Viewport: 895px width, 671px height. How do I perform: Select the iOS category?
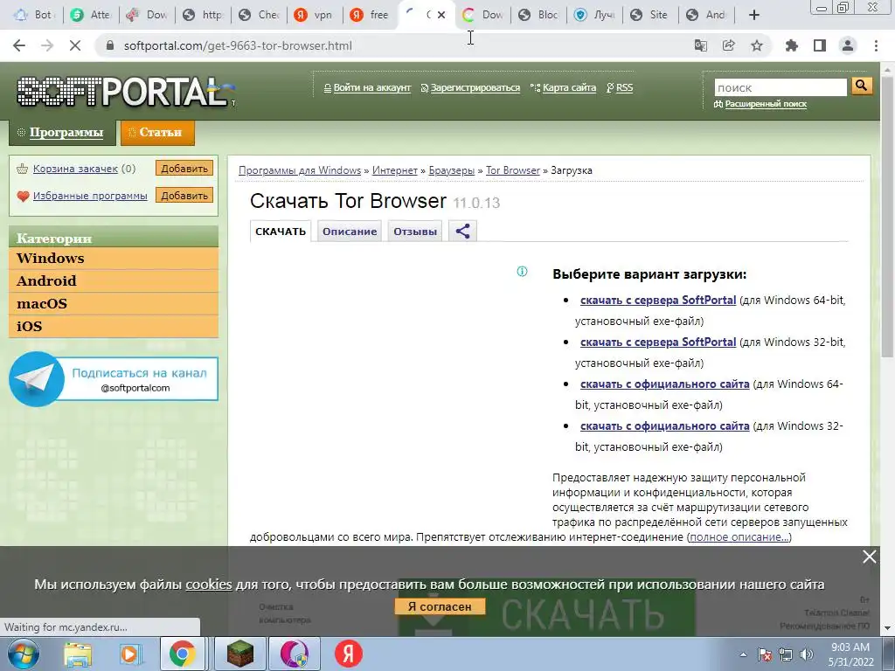point(114,327)
